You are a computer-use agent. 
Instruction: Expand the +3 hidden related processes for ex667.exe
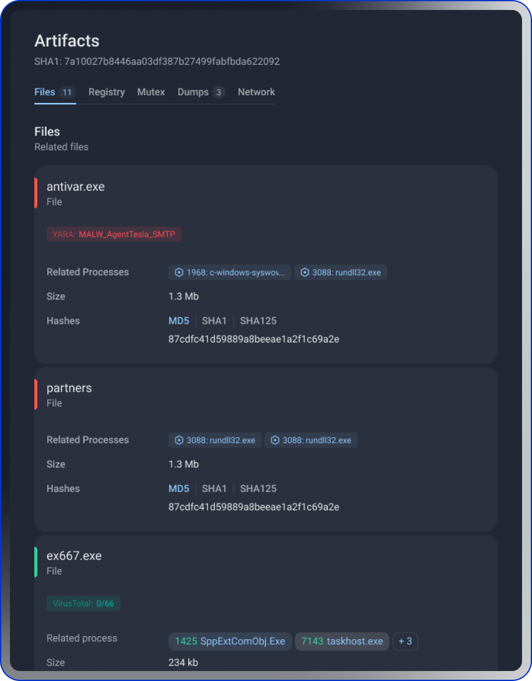coord(405,641)
